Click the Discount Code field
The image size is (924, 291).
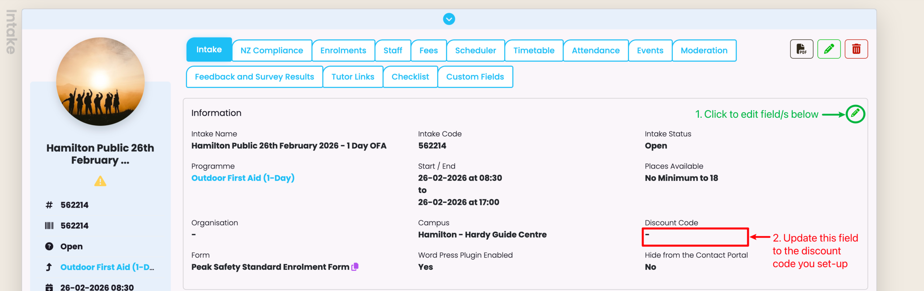(695, 237)
